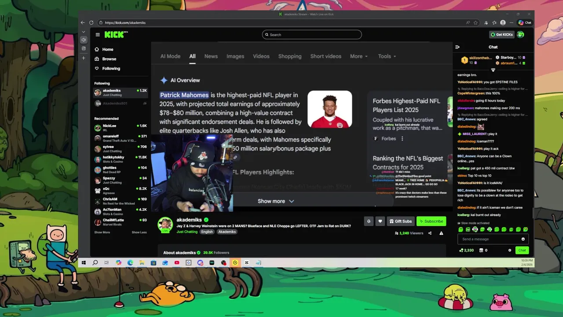Viewport: 563px width, 317px height.
Task: Select the Images search tab
Action: (x=235, y=56)
